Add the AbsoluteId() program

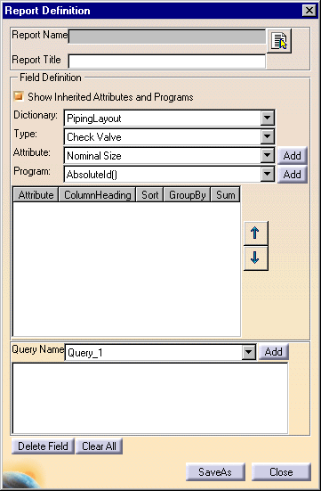pyautogui.click(x=293, y=175)
